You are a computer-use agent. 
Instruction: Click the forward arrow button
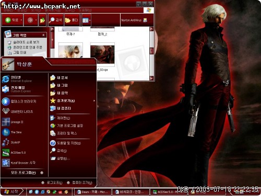click(30, 20)
